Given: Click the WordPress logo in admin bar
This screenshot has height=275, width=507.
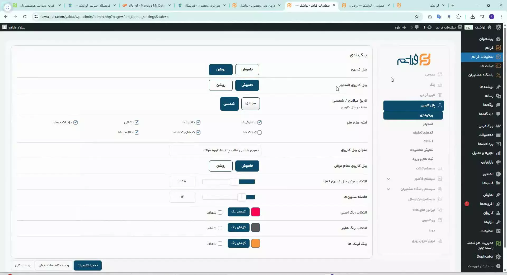Looking at the screenshot, I should [499, 27].
